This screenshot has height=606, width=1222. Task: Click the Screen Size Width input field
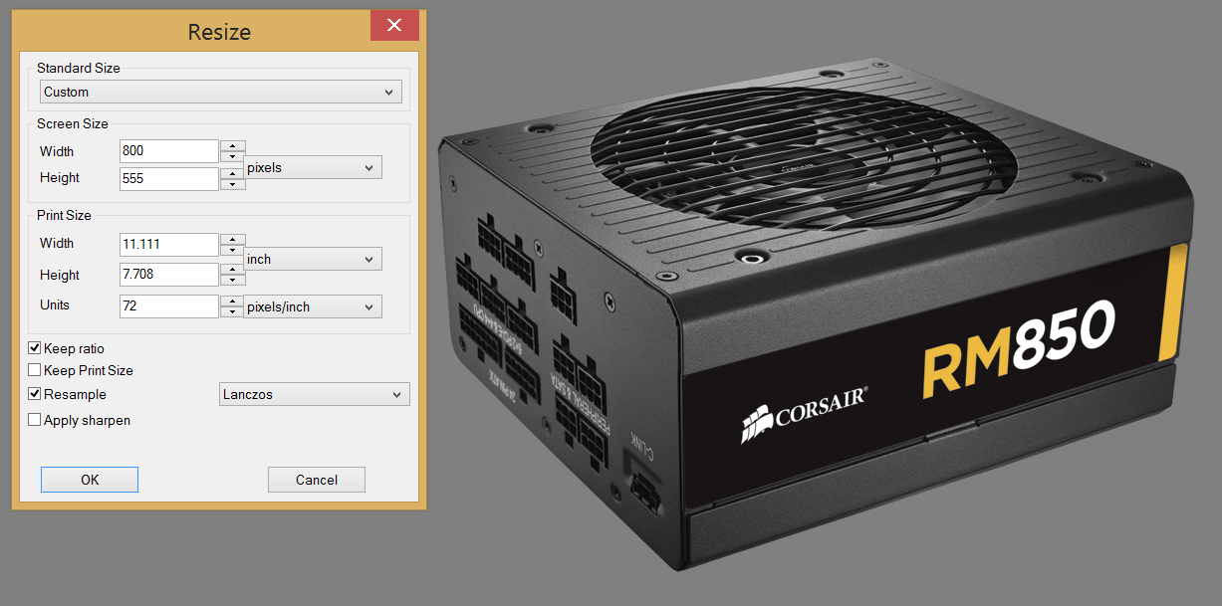point(168,151)
